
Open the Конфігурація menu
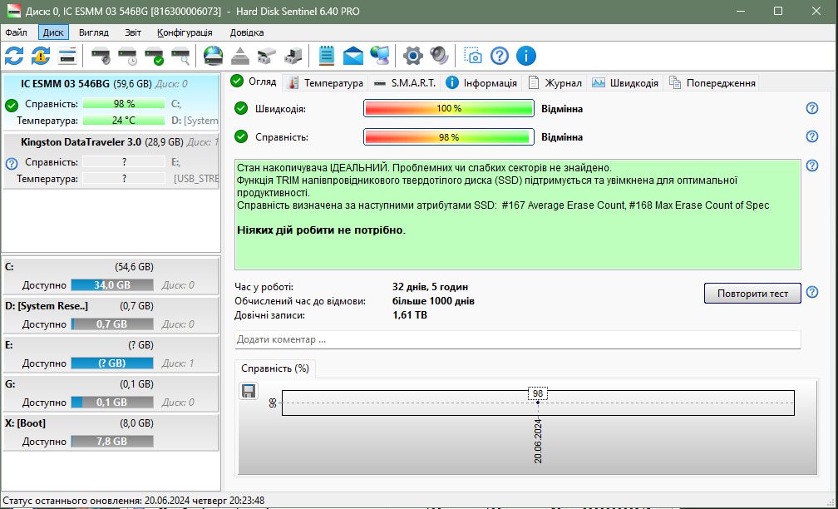coord(185,32)
